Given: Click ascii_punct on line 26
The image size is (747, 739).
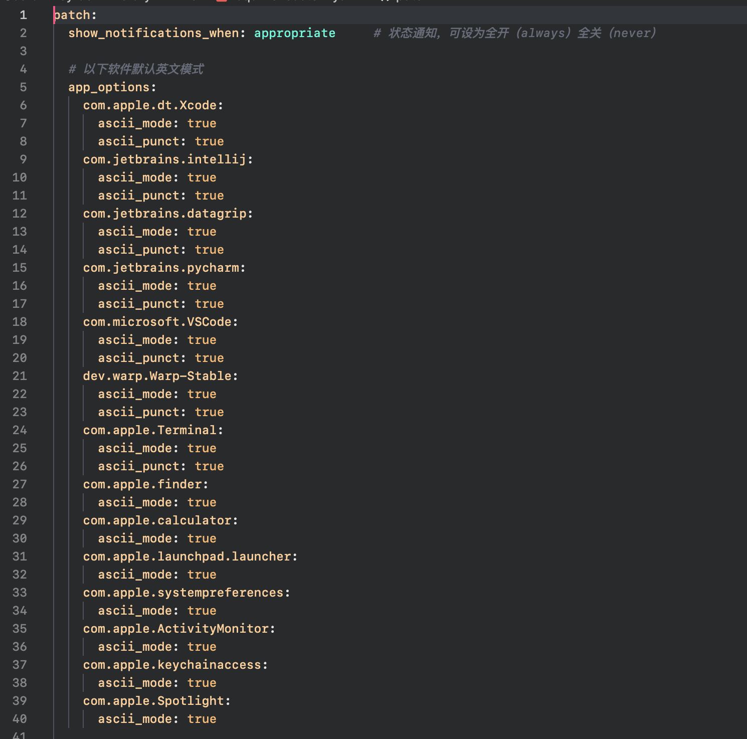Looking at the screenshot, I should point(142,466).
